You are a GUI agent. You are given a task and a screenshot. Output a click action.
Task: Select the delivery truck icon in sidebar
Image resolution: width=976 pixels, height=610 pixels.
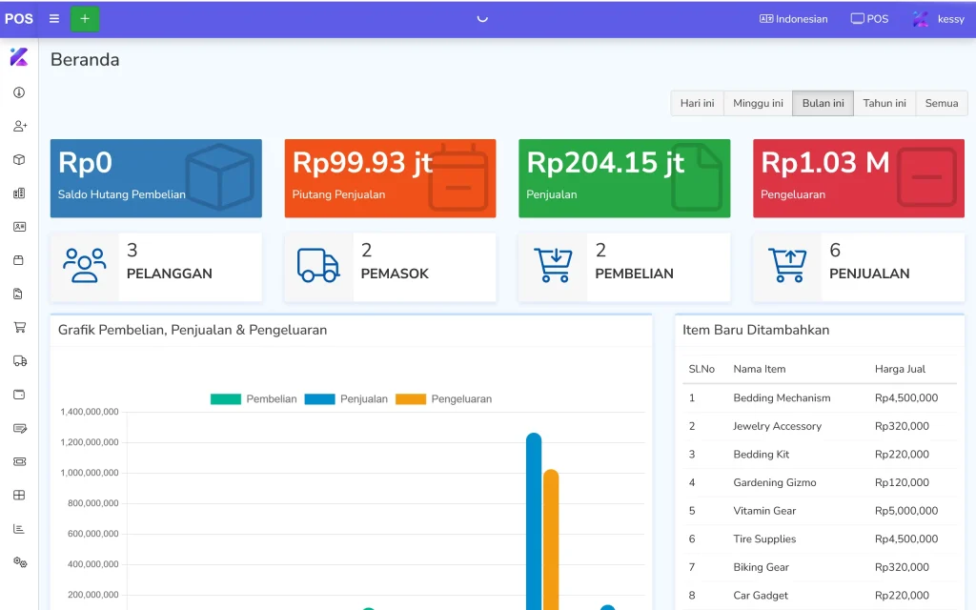click(x=19, y=360)
